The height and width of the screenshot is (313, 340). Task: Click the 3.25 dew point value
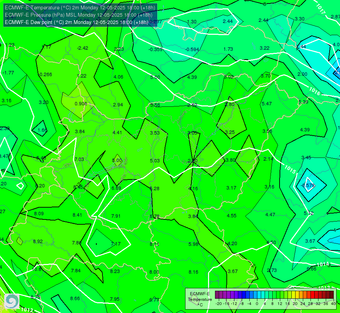[x=230, y=132]
